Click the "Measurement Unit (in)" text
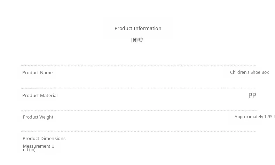Viewport: 275px width, 165px height. 38,148
